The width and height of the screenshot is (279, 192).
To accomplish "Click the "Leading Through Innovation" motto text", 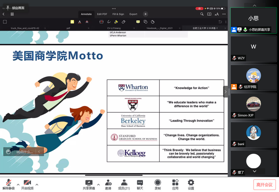I will [192, 121].
